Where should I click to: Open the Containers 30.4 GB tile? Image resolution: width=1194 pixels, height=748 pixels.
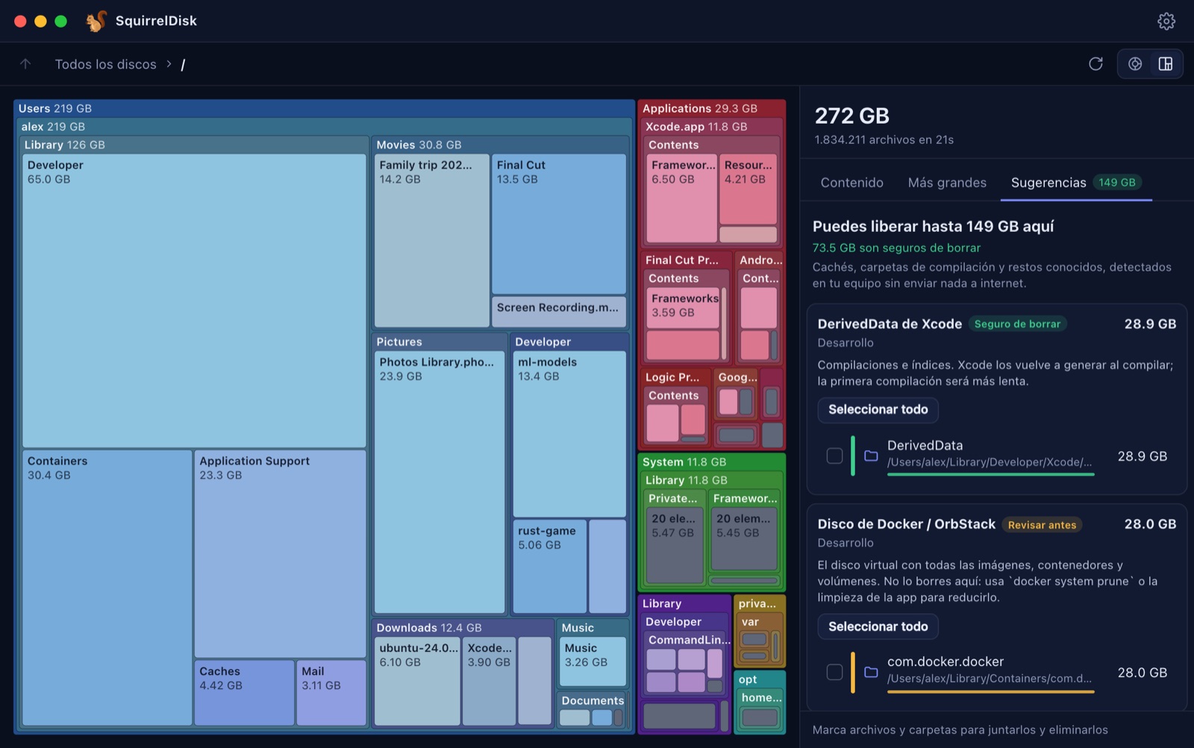coord(107,588)
